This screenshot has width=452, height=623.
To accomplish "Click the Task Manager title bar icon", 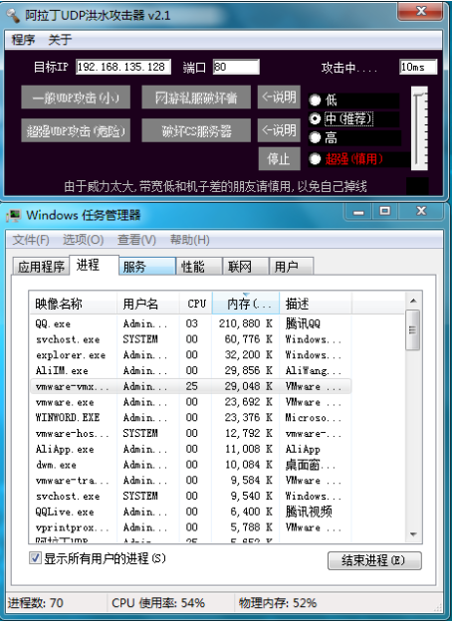I will pyautogui.click(x=13, y=215).
